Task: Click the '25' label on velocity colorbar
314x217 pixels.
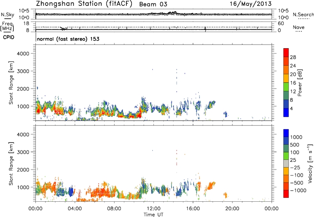Action: tap(293, 160)
